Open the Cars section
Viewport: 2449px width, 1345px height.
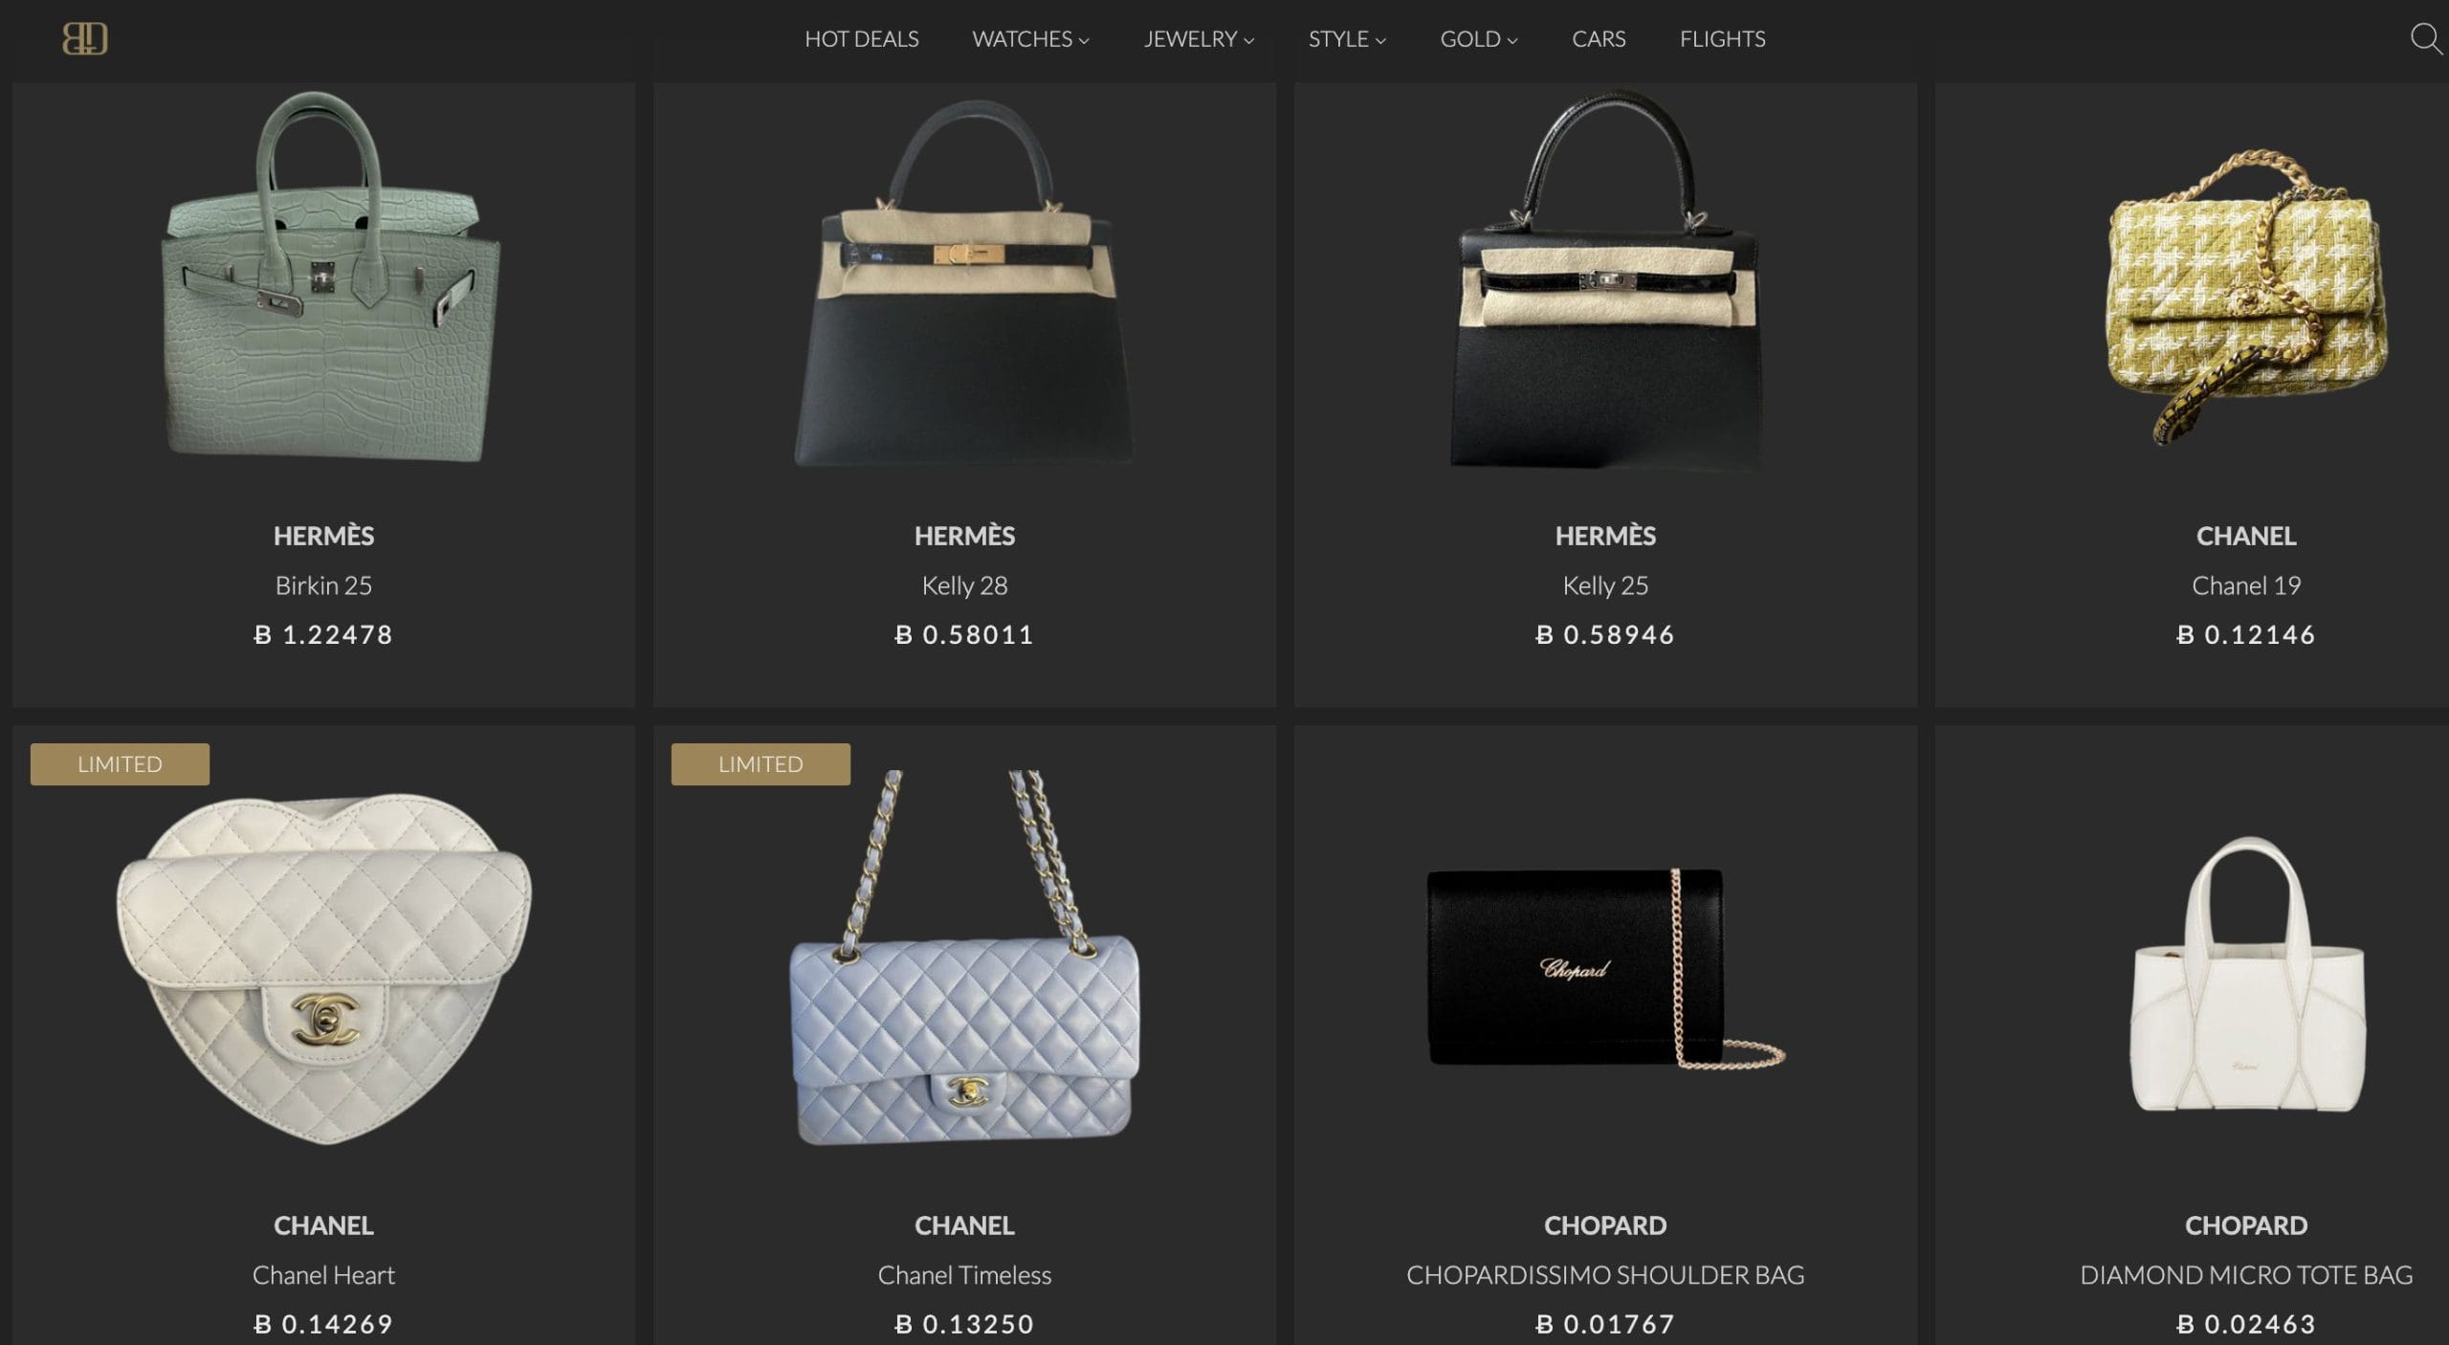tap(1599, 39)
